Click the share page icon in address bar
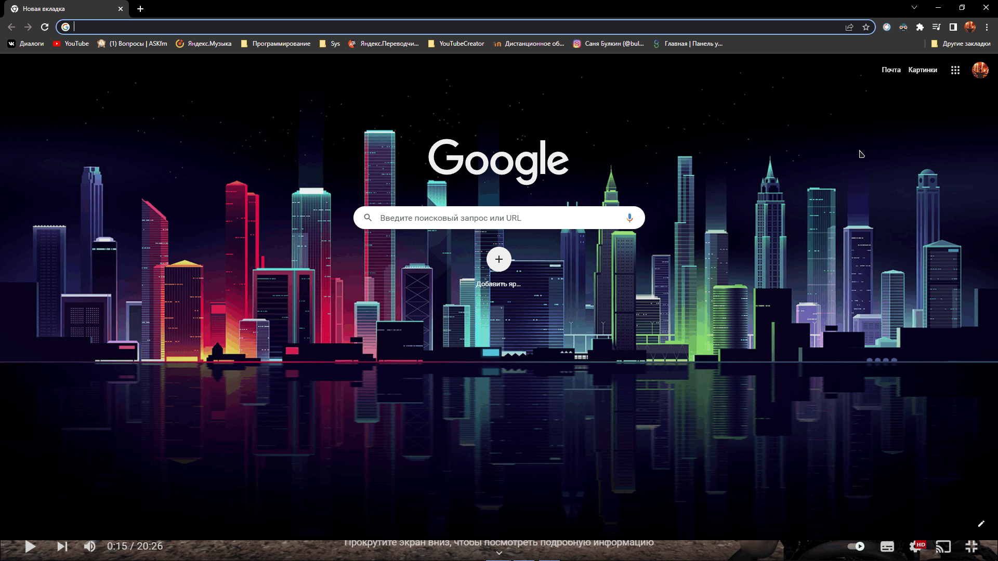Screen dimensions: 998x561 tap(849, 27)
